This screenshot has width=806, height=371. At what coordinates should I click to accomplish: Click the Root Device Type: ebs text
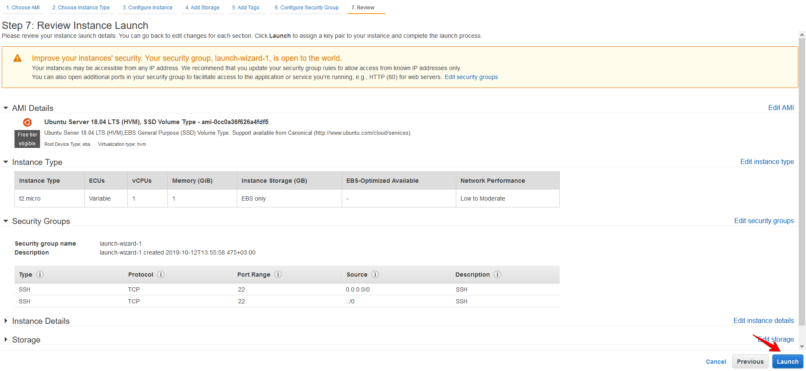click(x=67, y=144)
